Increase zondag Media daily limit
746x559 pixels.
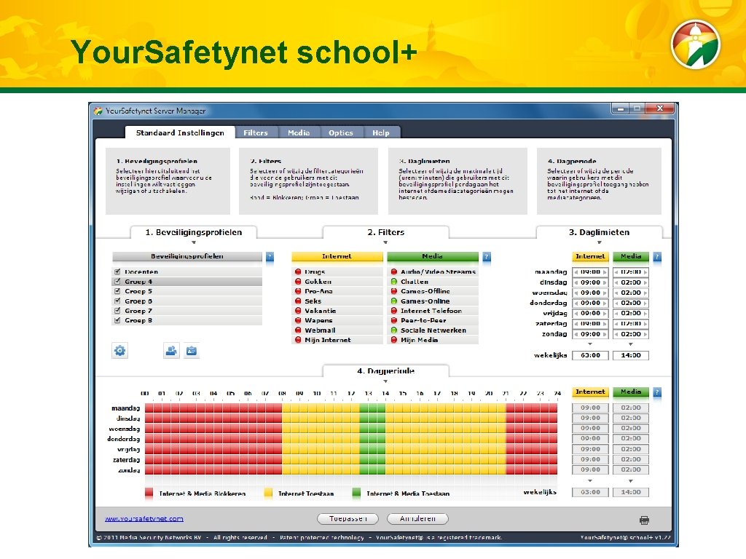pyautogui.click(x=645, y=334)
